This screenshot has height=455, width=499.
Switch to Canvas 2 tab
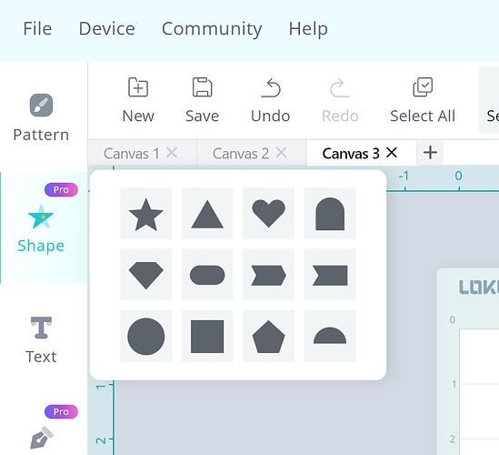coord(241,154)
